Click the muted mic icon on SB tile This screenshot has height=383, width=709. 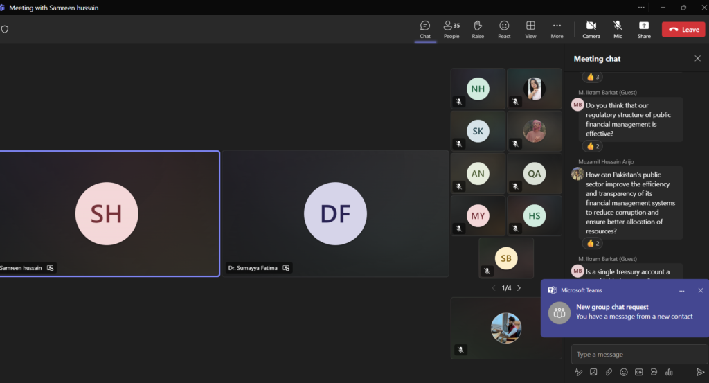487,271
